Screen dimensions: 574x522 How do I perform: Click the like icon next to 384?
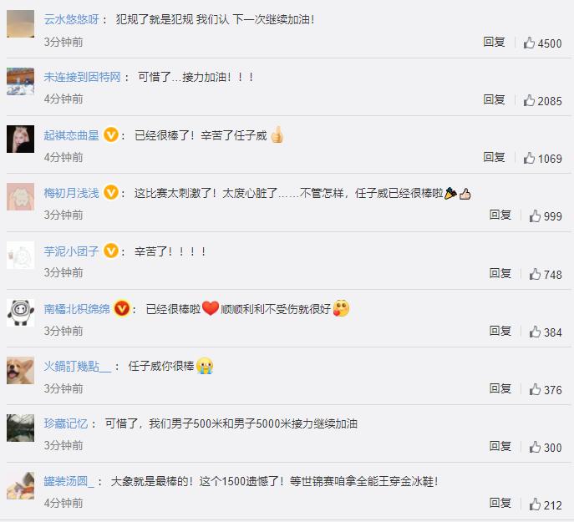coord(535,332)
